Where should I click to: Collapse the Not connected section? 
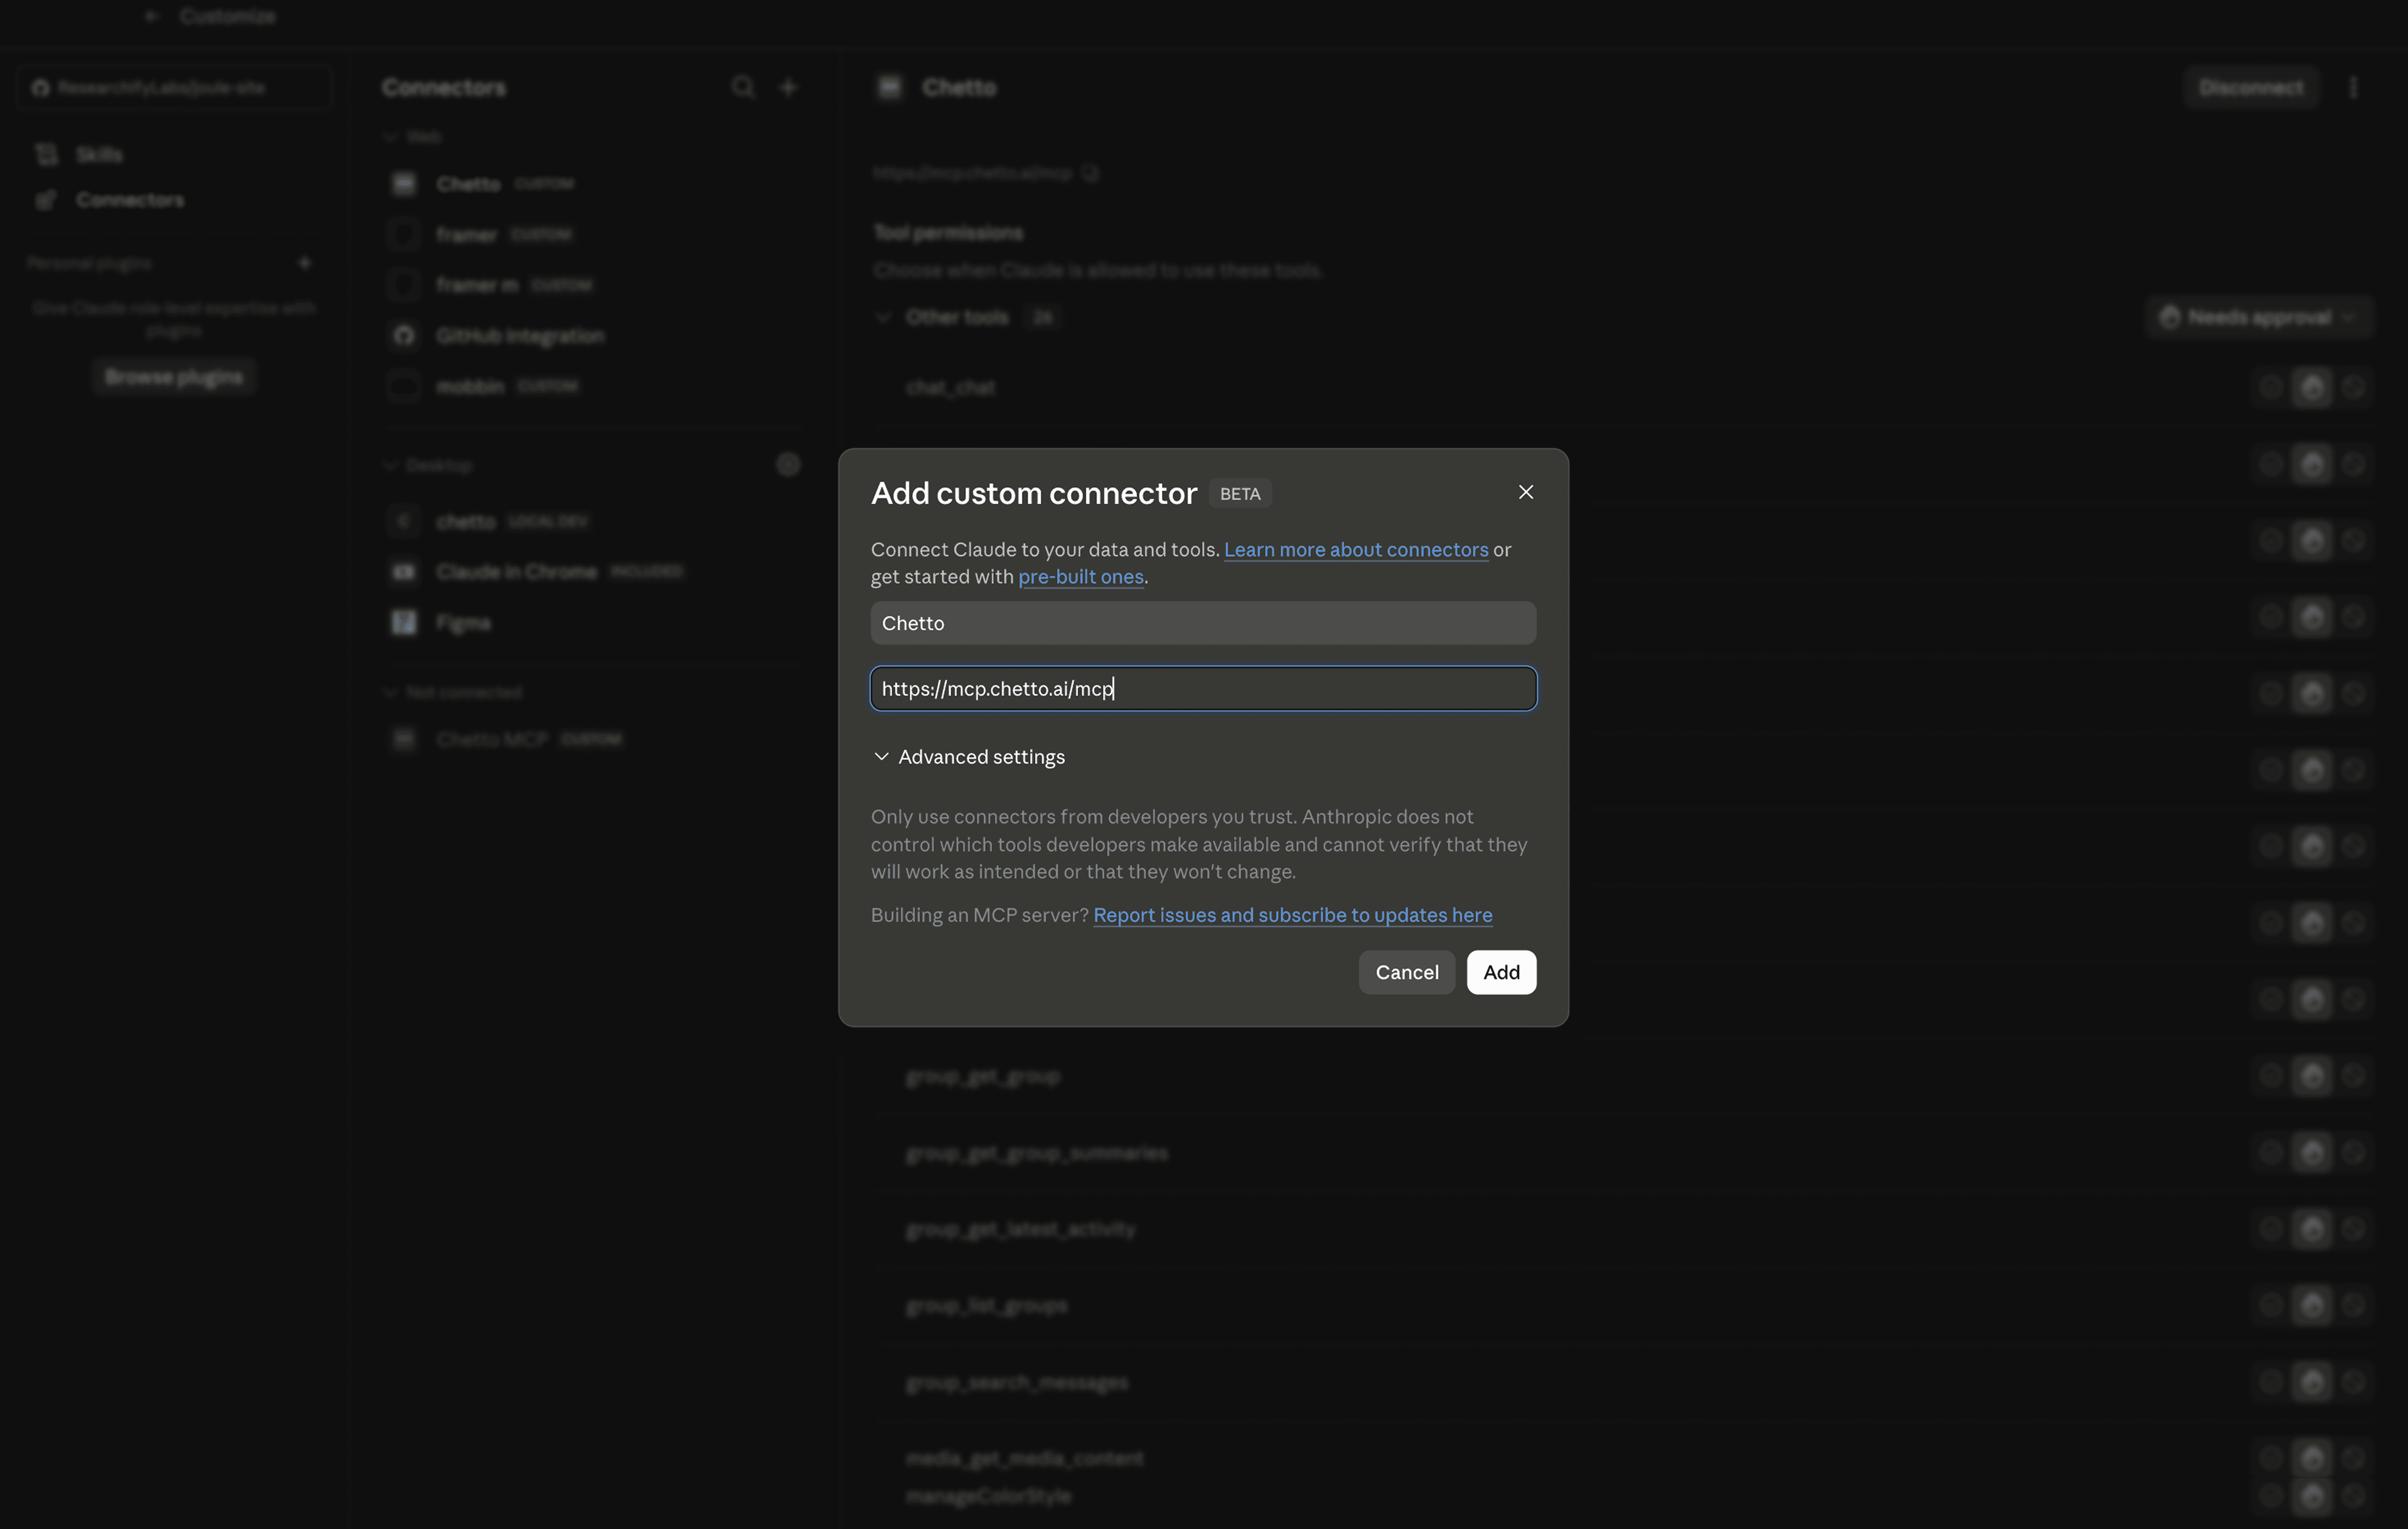(x=453, y=692)
